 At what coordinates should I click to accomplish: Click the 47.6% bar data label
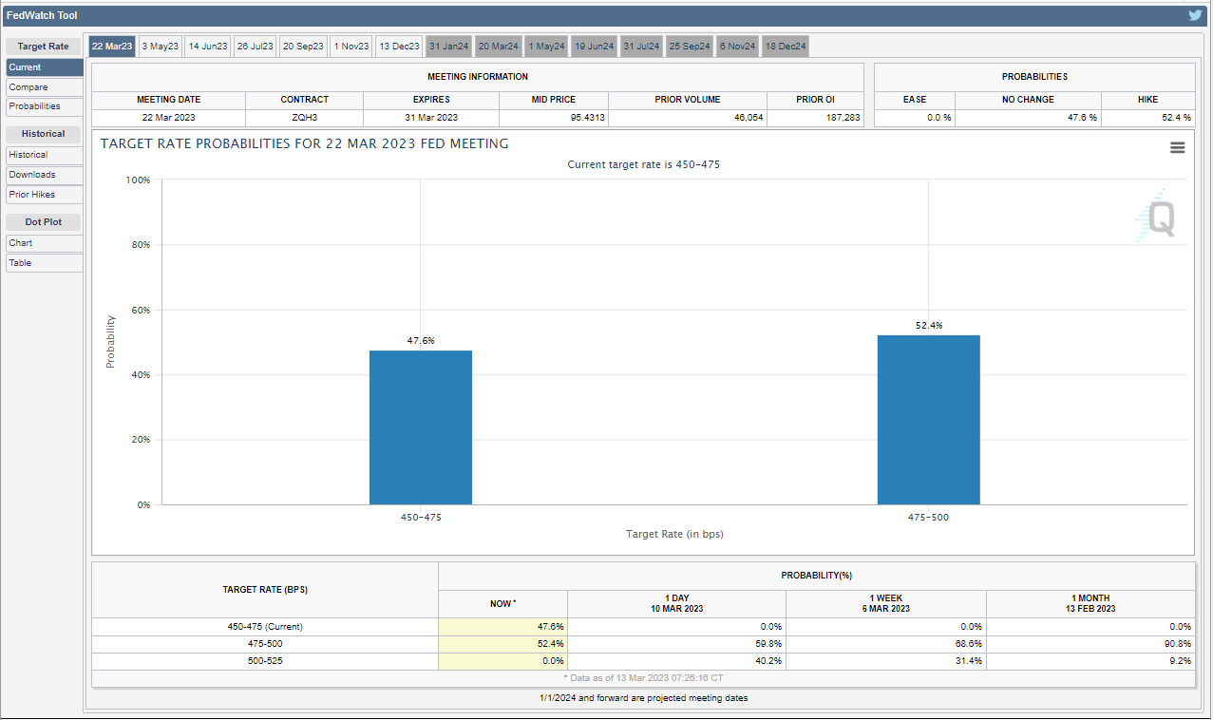pos(421,340)
